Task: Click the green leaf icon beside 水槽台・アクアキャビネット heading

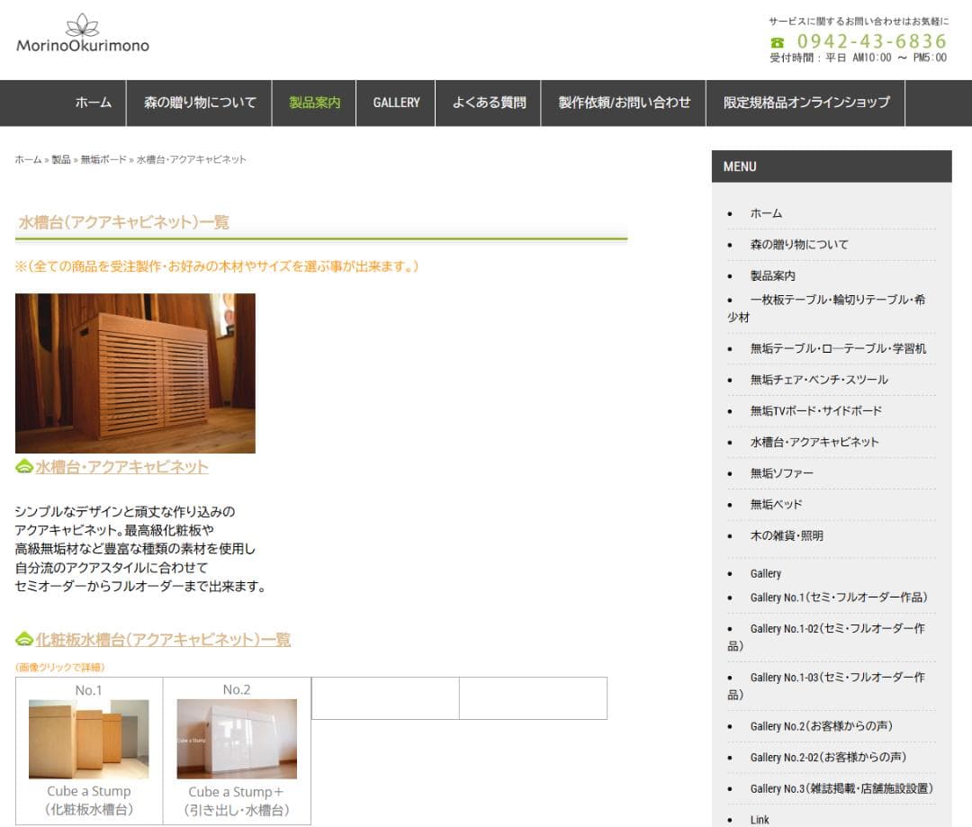Action: pos(22,465)
